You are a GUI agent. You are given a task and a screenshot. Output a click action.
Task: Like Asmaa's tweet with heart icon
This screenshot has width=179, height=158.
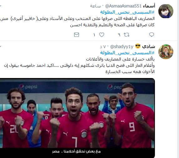tap(102, 35)
